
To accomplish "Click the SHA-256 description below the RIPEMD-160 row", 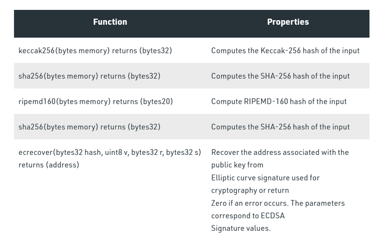I will pyautogui.click(x=280, y=127).
